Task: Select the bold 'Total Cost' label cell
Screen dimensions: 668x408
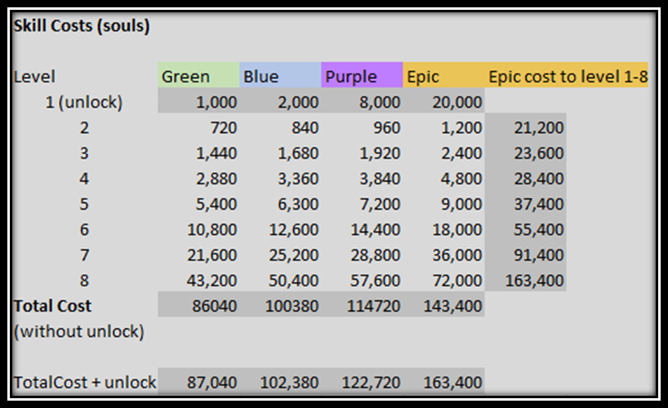Action: 52,306
